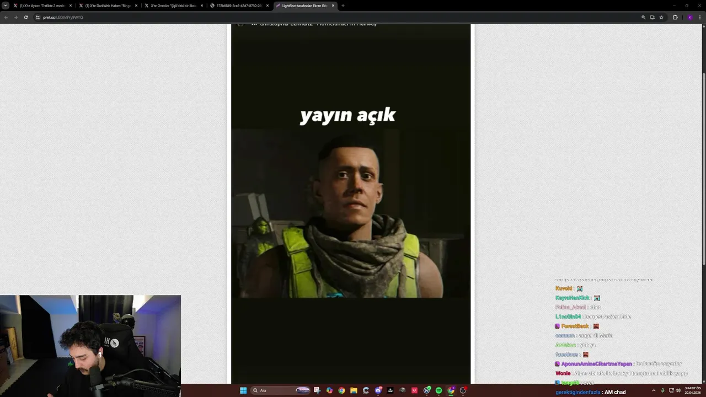Screen dimensions: 706x397
Task: Open Discord from the taskbar
Action: pos(378,390)
